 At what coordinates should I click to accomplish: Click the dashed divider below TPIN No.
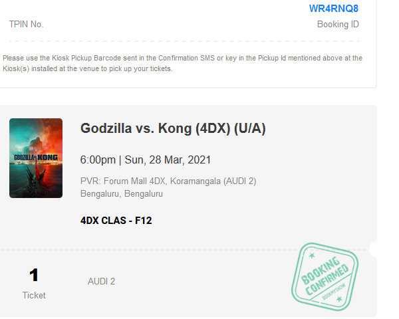point(184,41)
